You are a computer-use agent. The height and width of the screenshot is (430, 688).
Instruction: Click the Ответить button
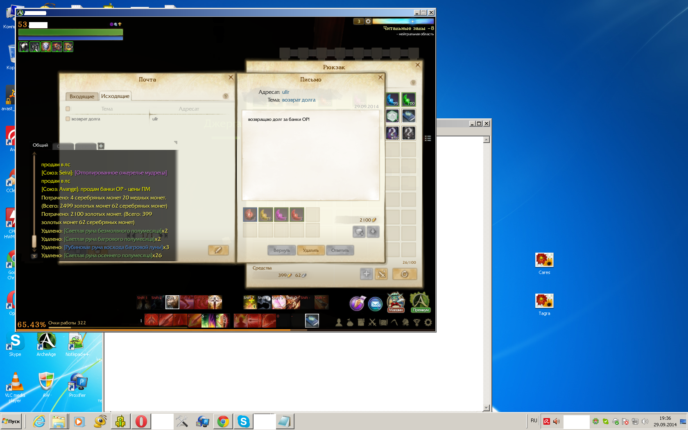[x=340, y=250]
